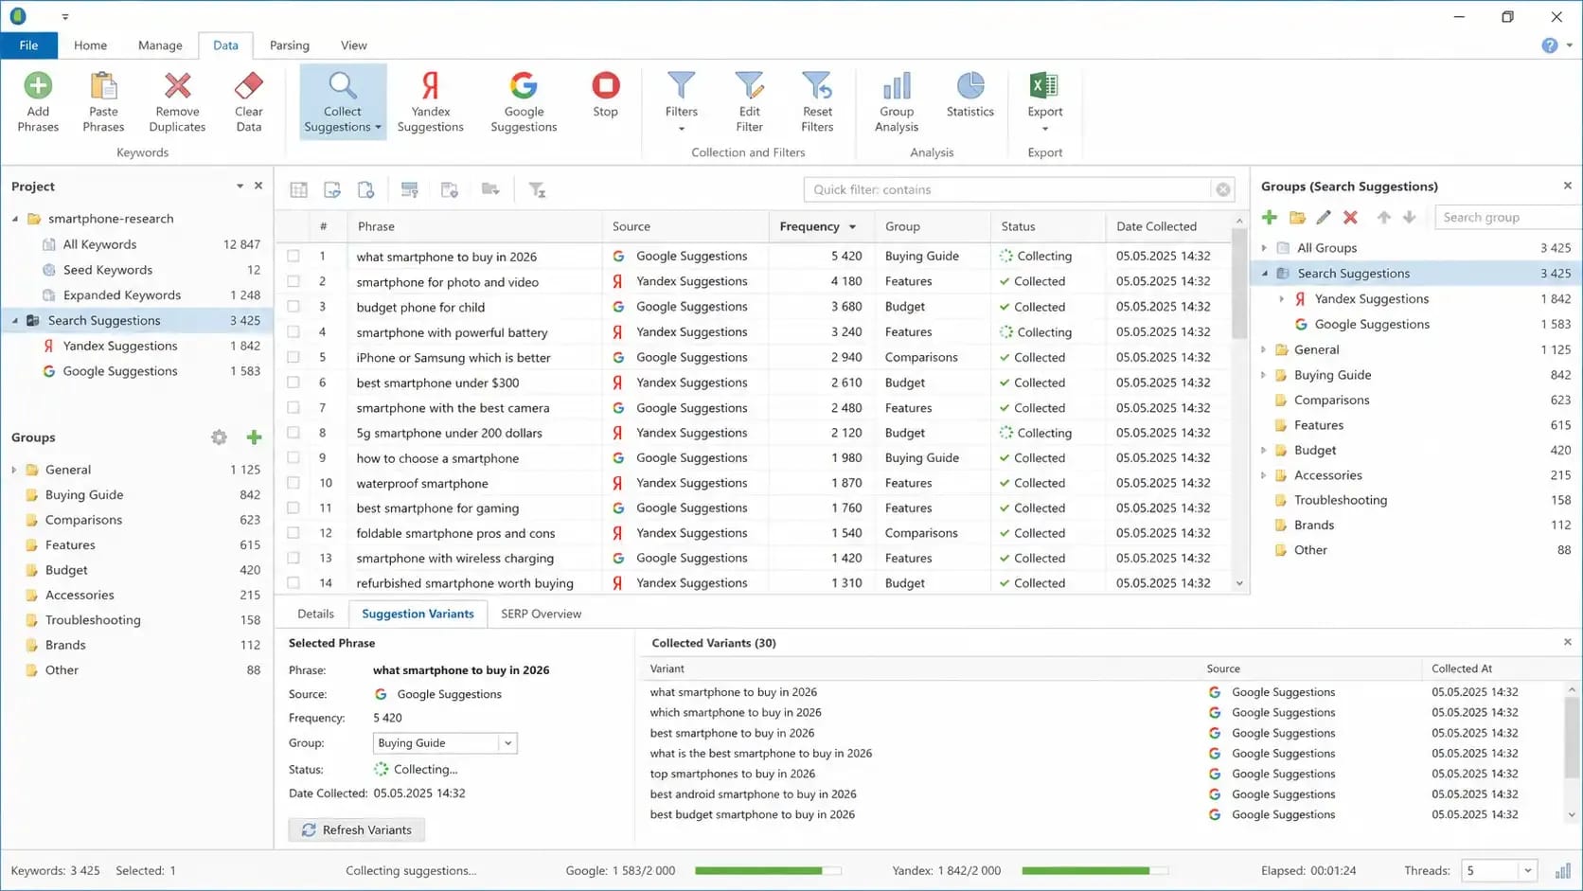Viewport: 1583px width, 891px height.
Task: Click the Quick filter input field
Action: point(1007,189)
